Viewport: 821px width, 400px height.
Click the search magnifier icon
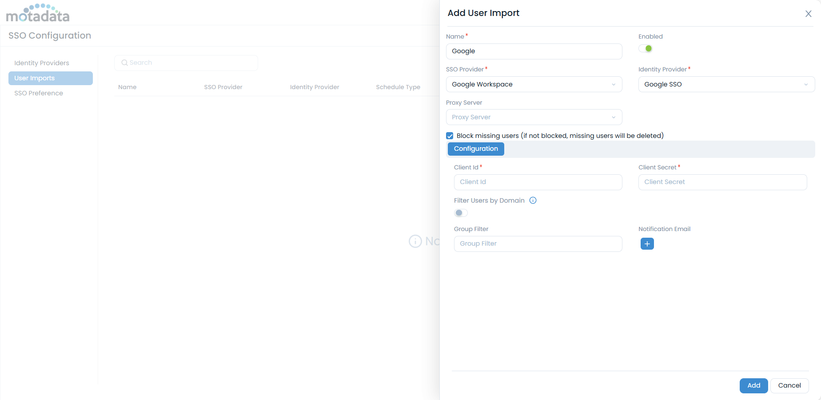point(125,63)
